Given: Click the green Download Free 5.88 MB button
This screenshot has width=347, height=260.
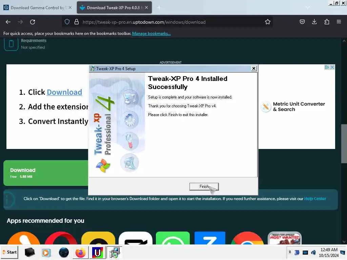Looking at the screenshot, I should point(46,173).
